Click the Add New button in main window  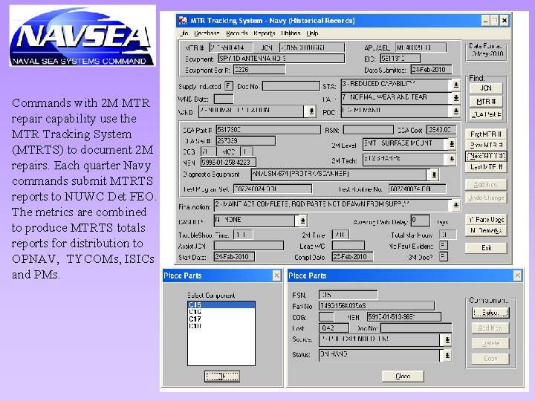coord(486,184)
